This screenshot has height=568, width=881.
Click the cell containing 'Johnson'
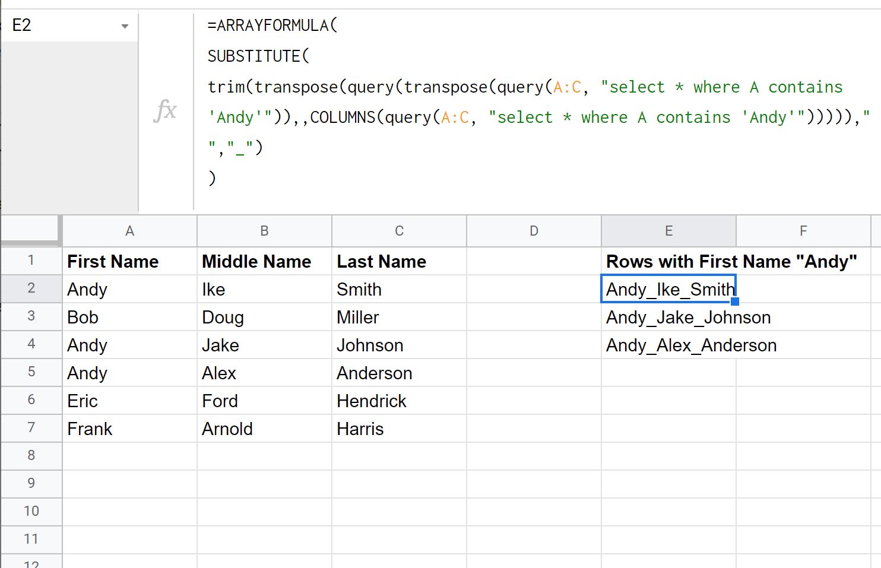coord(399,345)
